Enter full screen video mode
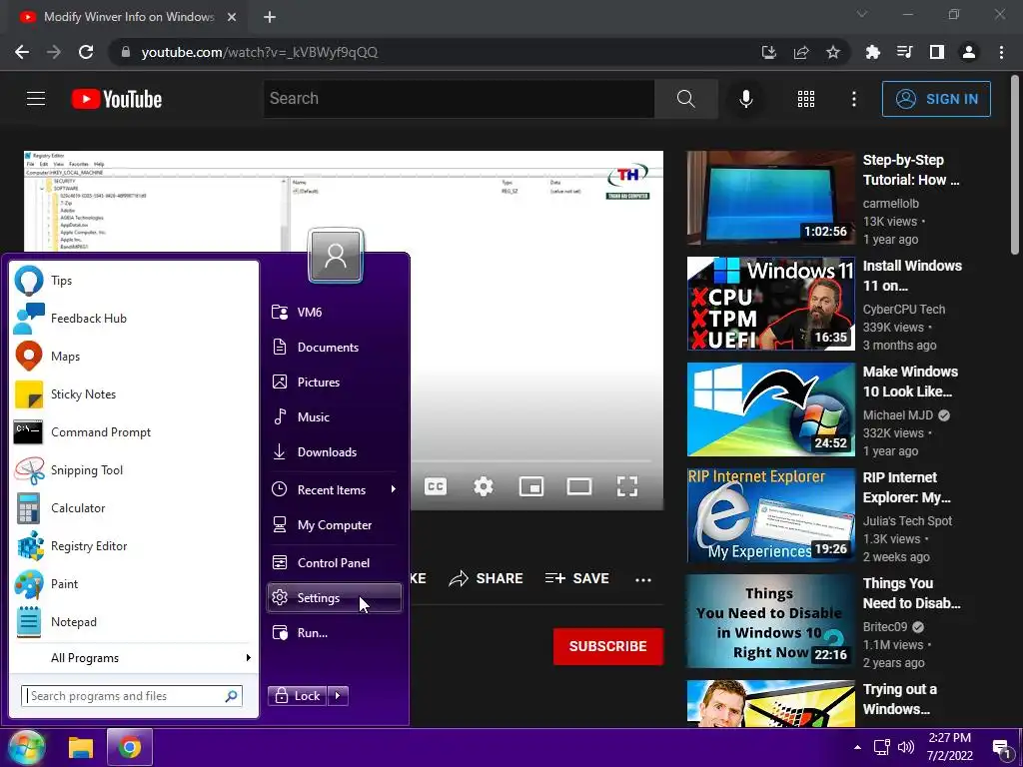The height and width of the screenshot is (767, 1023). pyautogui.click(x=627, y=486)
